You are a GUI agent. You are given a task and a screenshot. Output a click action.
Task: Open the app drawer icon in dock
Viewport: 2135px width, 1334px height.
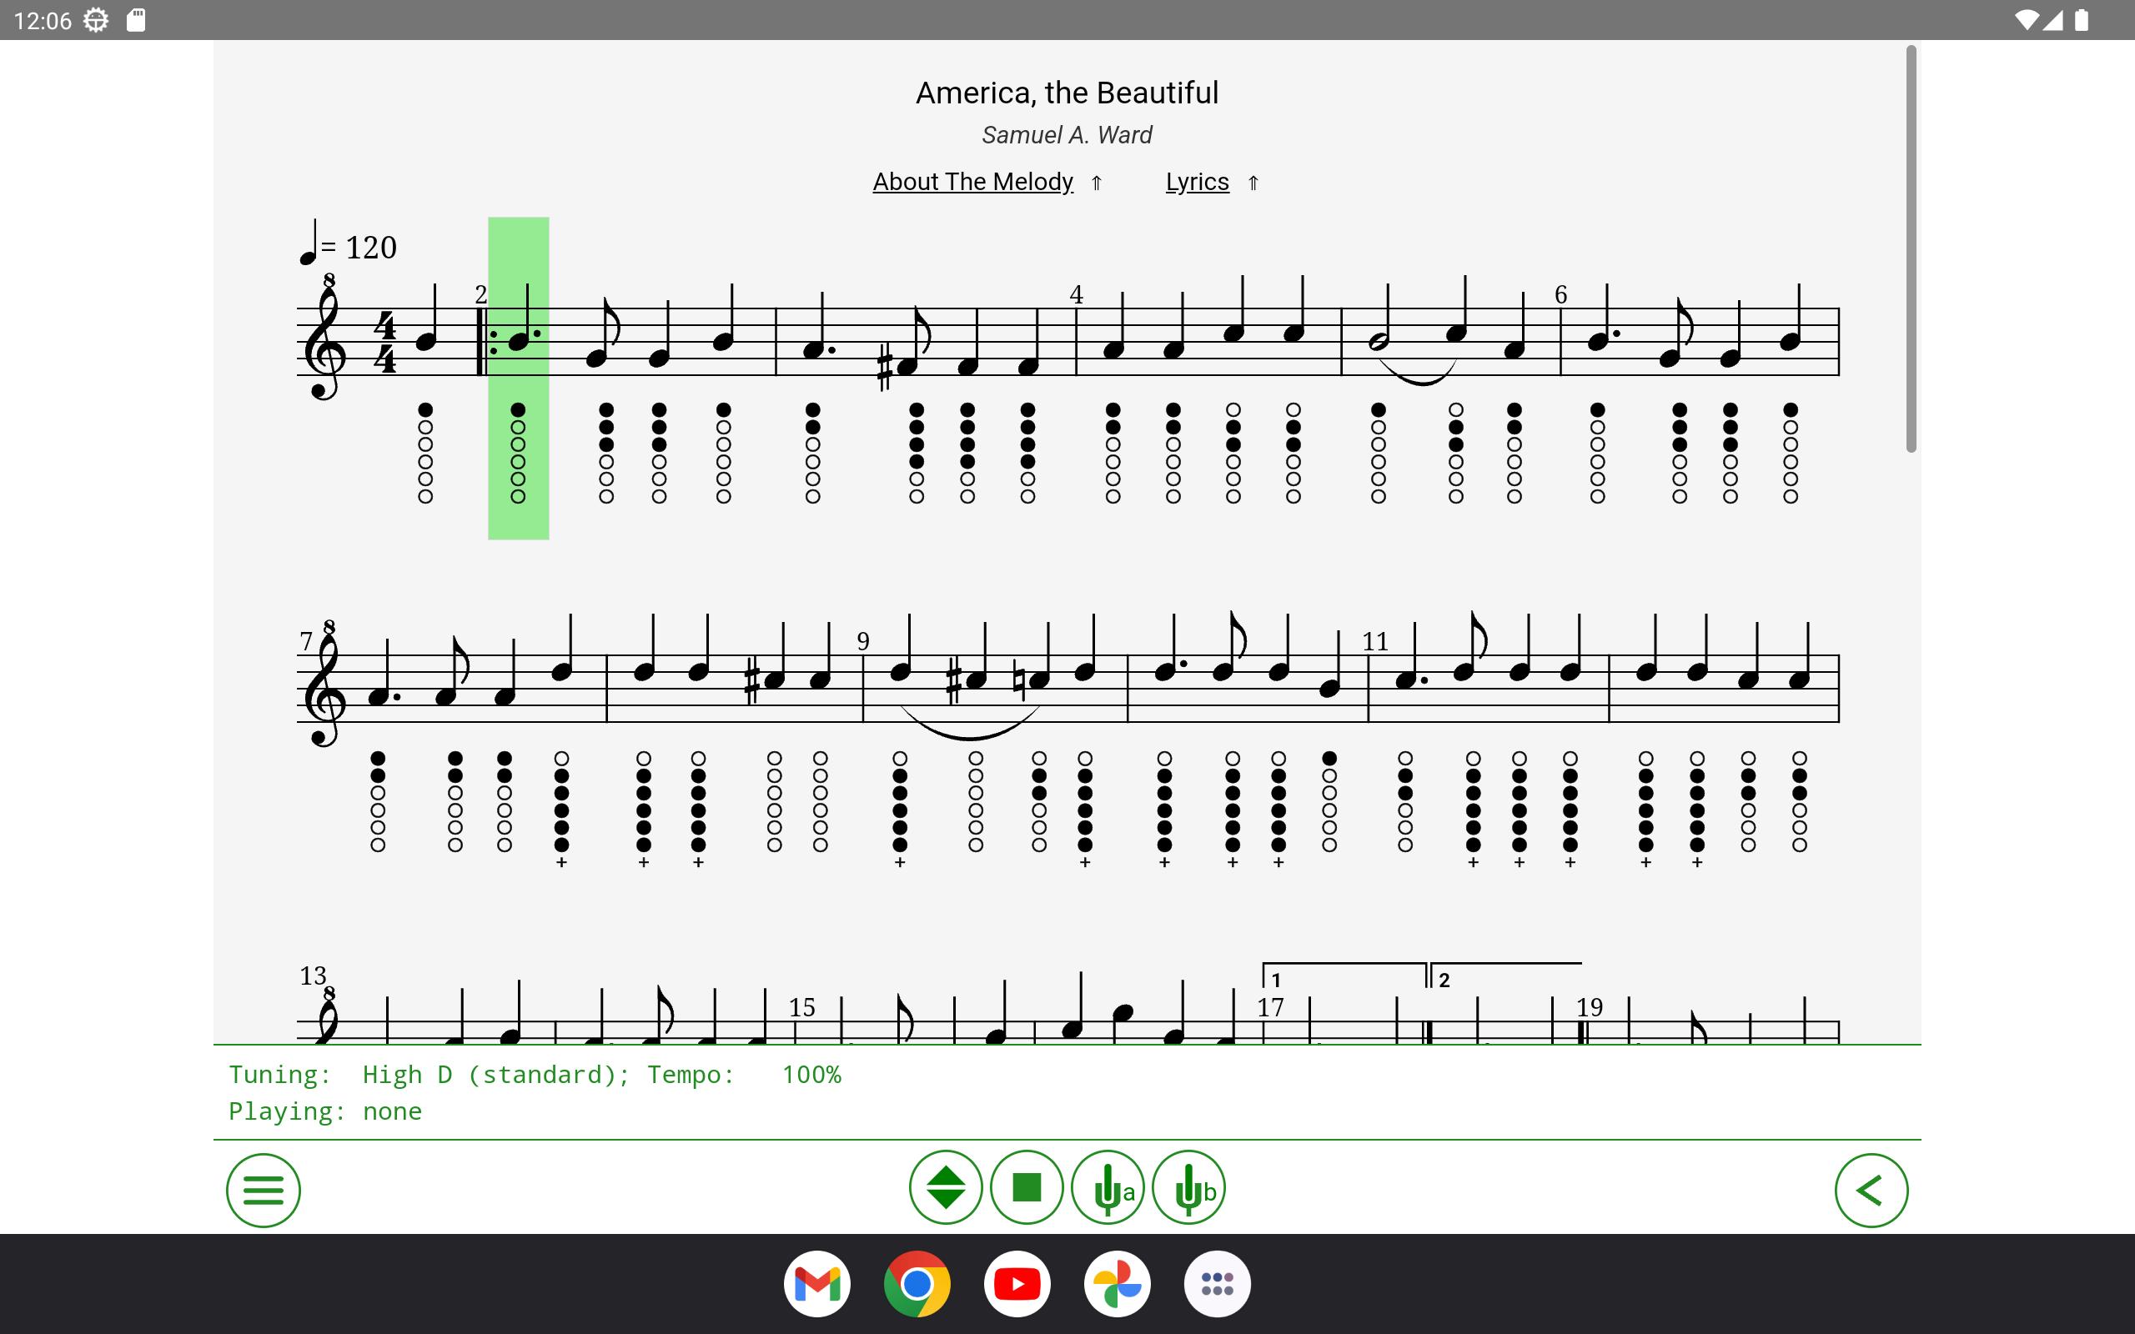click(x=1218, y=1284)
